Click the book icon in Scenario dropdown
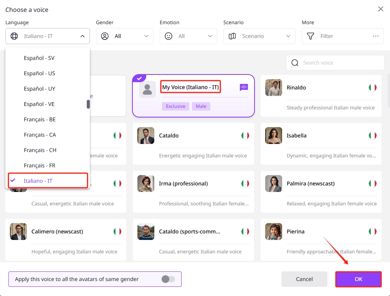The width and height of the screenshot is (390, 296). click(232, 36)
